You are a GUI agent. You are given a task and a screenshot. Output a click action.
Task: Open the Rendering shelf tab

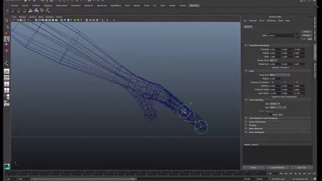pos(102,6)
